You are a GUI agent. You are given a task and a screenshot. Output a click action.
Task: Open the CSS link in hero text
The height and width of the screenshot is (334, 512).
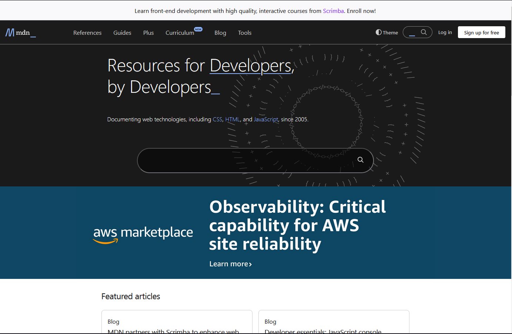pyautogui.click(x=217, y=119)
